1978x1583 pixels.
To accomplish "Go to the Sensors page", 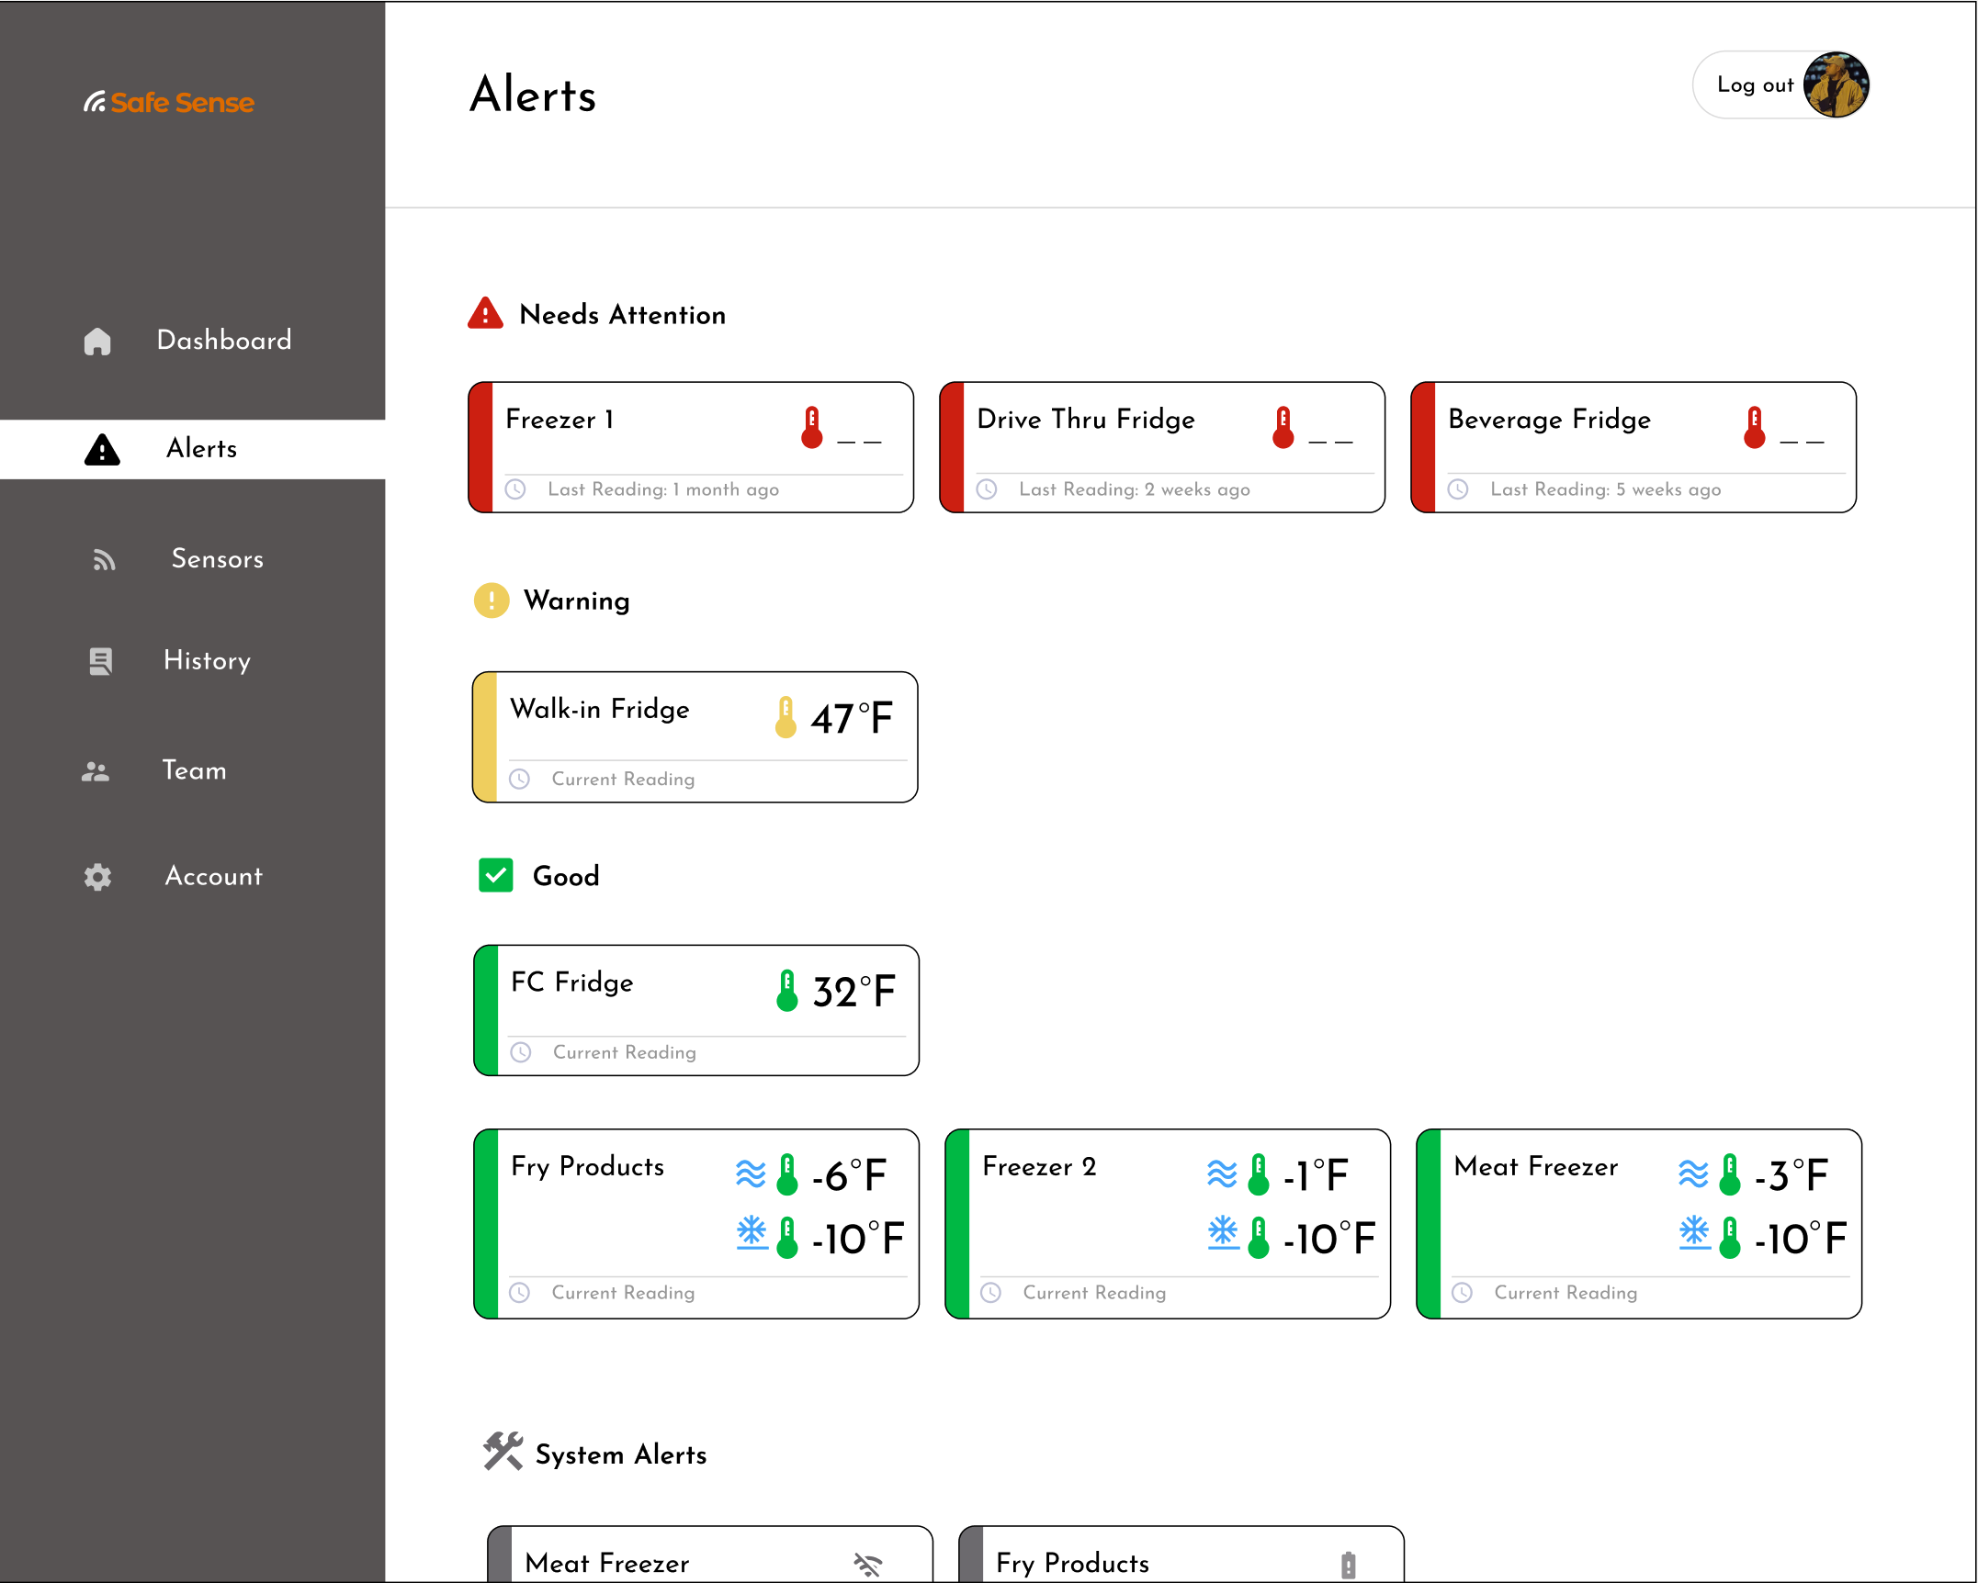I will pyautogui.click(x=217, y=559).
